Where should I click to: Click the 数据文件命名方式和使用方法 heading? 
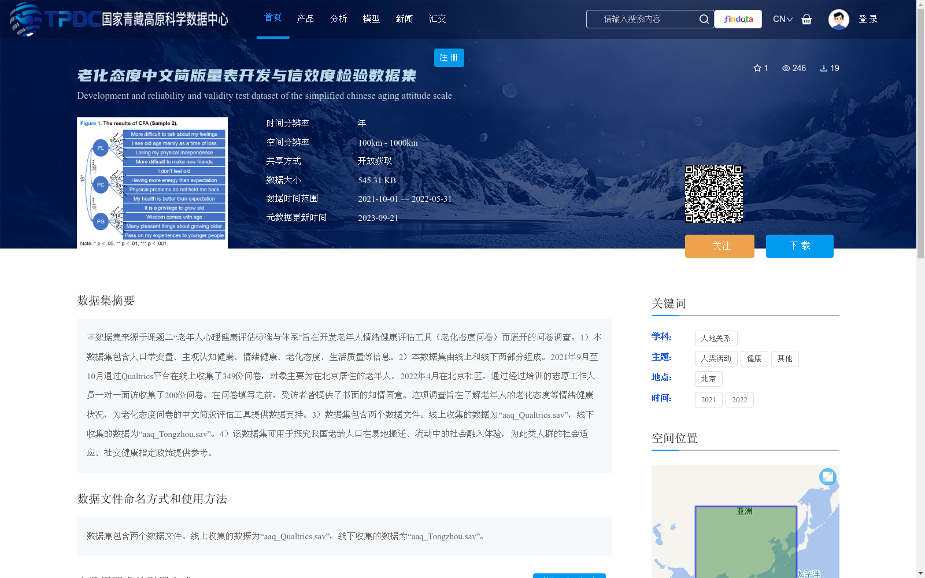coord(152,499)
